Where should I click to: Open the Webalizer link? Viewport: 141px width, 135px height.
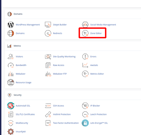[21, 74]
